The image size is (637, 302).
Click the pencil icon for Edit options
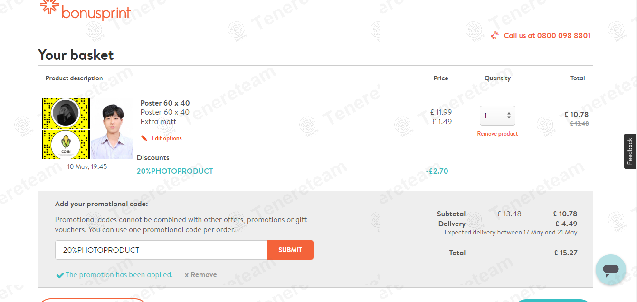144,138
